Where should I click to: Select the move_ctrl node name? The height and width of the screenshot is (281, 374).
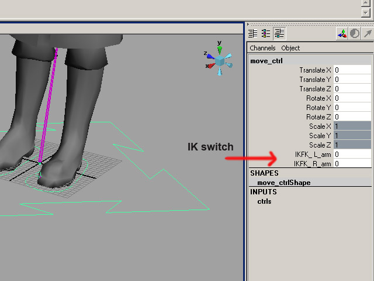point(266,61)
